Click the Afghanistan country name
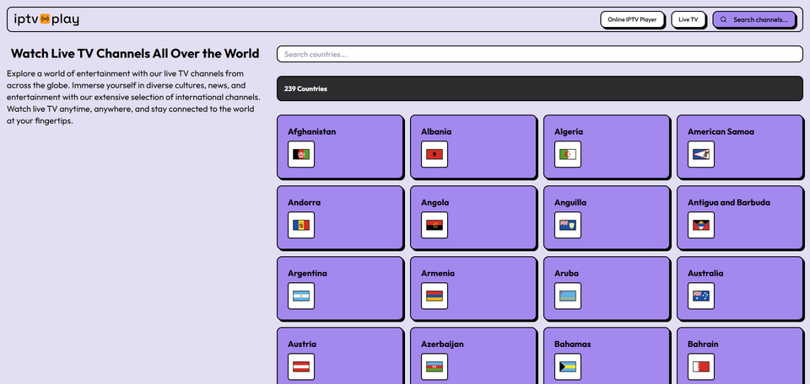 point(311,131)
